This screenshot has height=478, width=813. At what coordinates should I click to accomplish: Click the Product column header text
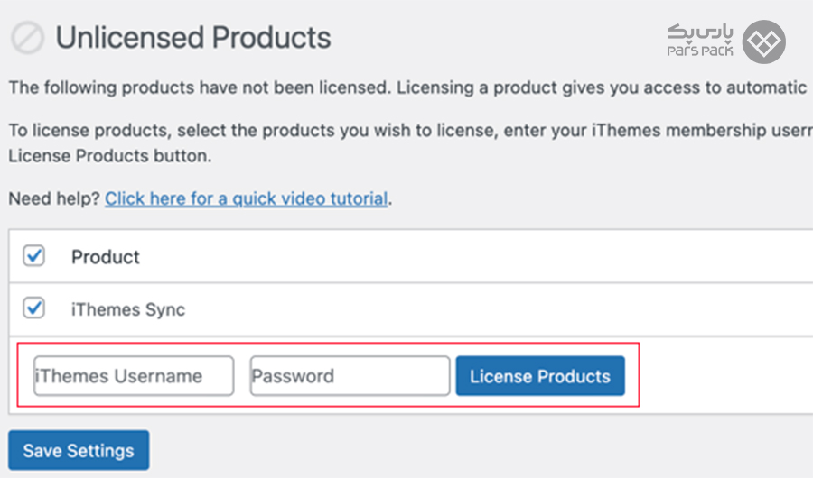[106, 257]
